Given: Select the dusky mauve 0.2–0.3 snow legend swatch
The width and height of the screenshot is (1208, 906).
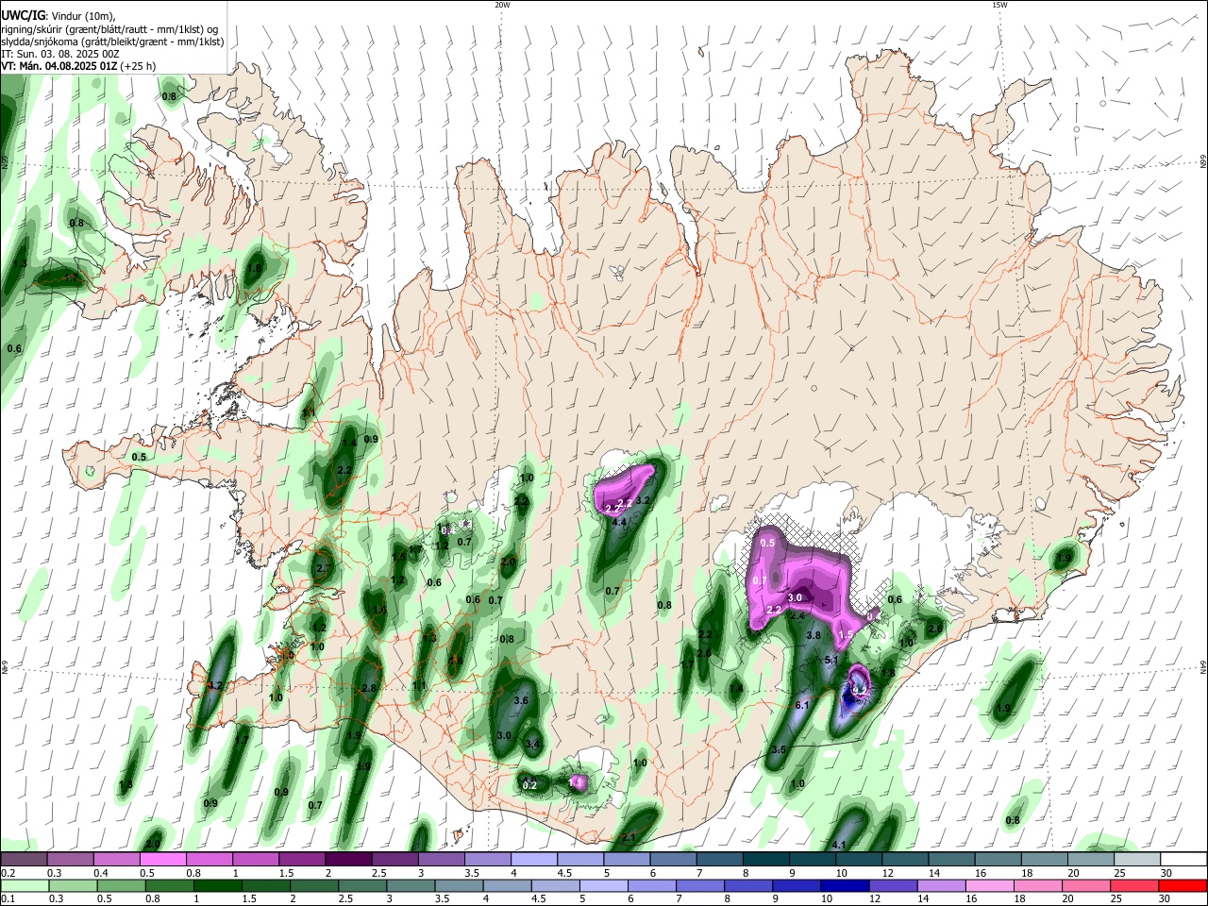Looking at the screenshot, I should tap(23, 860).
